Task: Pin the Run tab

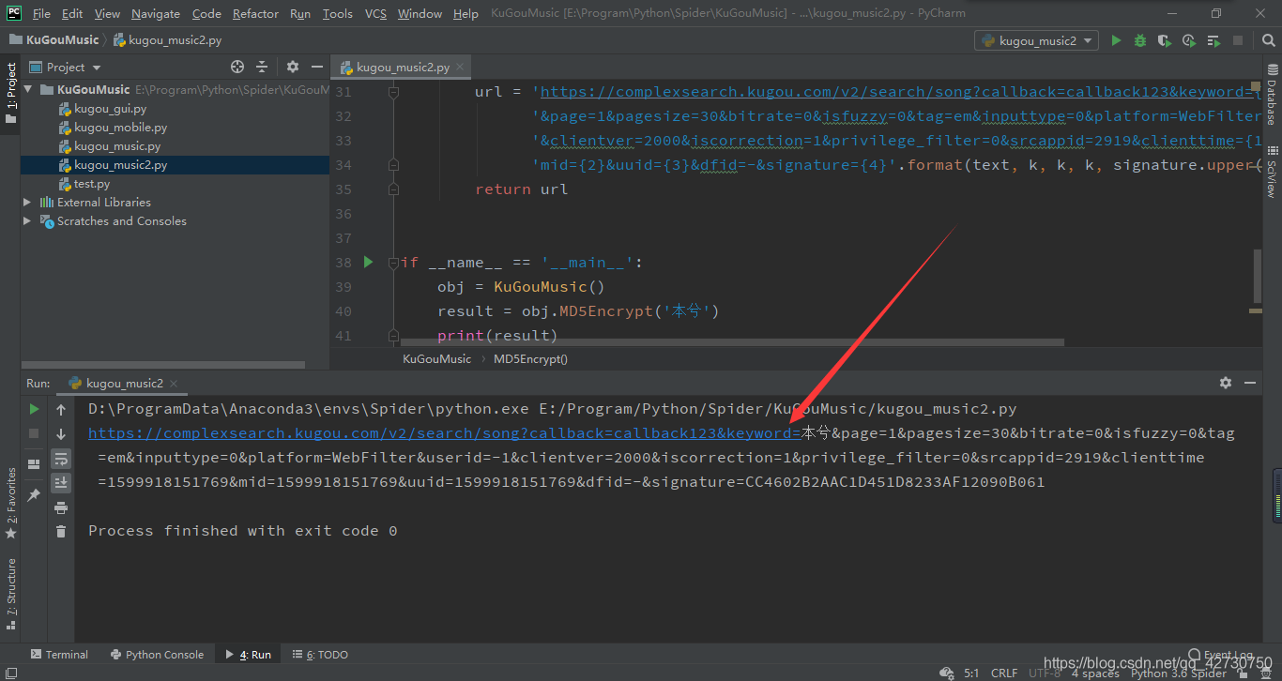Action: pos(34,493)
